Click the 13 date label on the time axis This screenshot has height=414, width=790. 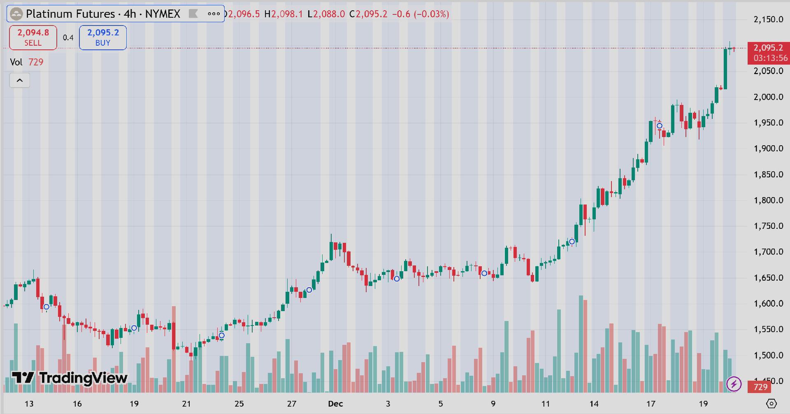(x=29, y=404)
